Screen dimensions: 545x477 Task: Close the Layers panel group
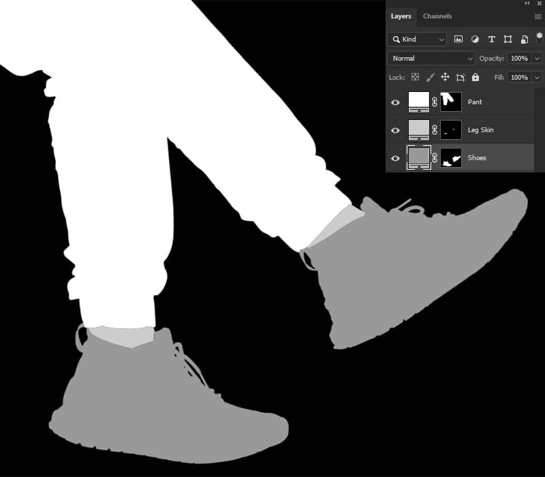coord(540,3)
